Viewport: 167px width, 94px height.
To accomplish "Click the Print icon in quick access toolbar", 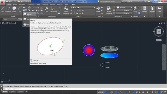I will [19, 2].
